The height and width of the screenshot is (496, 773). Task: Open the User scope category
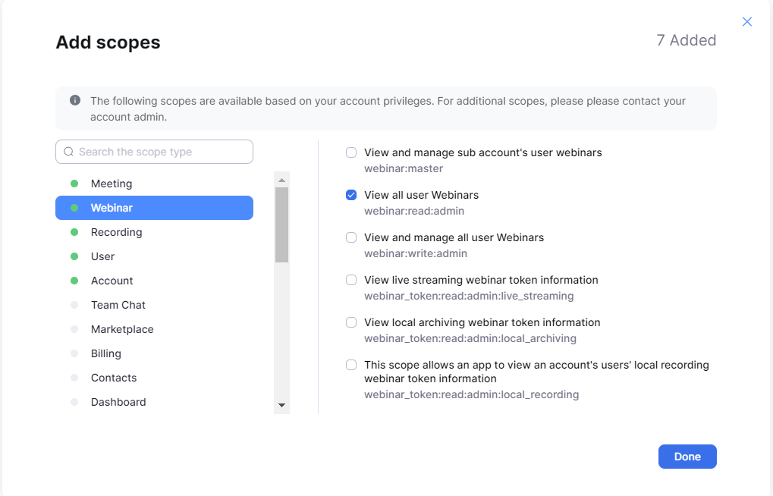[103, 256]
